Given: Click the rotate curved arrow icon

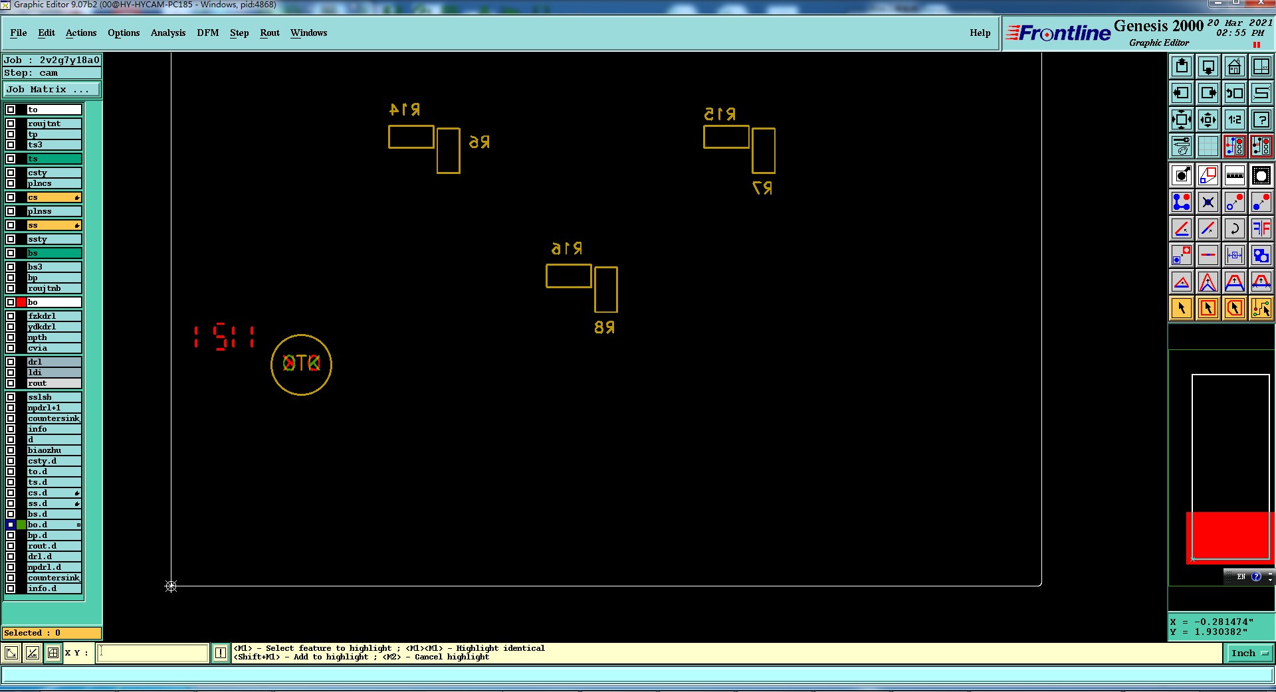Looking at the screenshot, I should (1235, 229).
